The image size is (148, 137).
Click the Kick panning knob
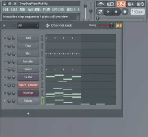pos(9,38)
